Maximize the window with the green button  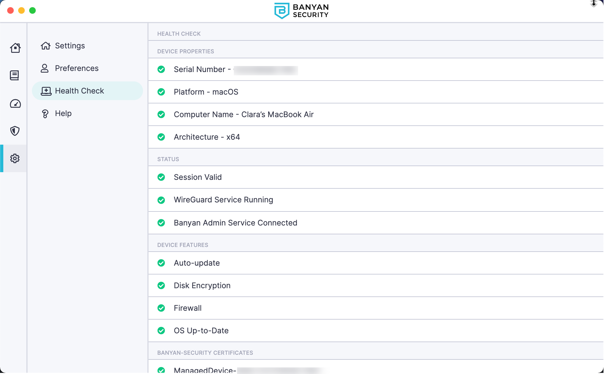tap(32, 10)
